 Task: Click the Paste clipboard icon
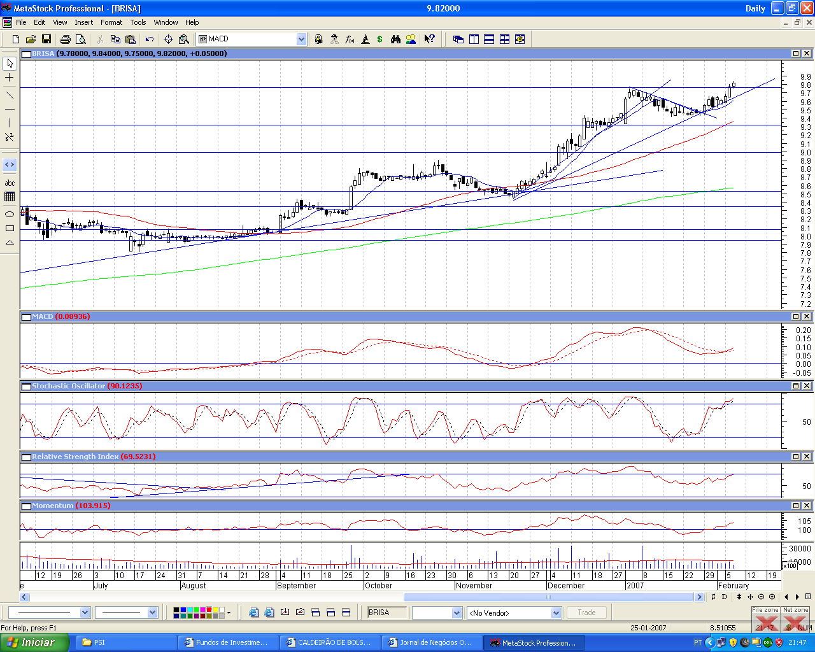click(131, 39)
